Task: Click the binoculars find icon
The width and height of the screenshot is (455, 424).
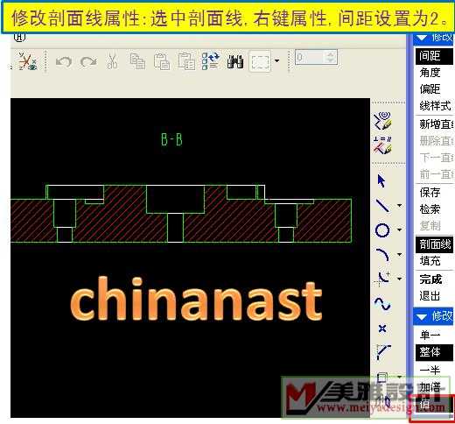Action: pos(235,61)
